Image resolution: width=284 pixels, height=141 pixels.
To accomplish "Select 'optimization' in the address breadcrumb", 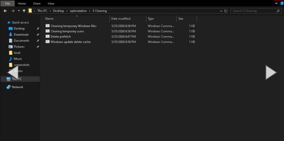I will (78, 11).
